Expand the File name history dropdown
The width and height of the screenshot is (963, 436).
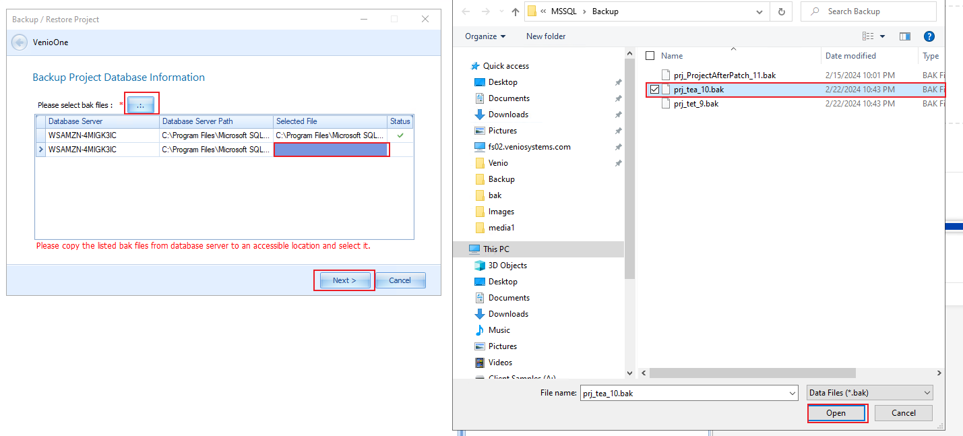coord(792,393)
